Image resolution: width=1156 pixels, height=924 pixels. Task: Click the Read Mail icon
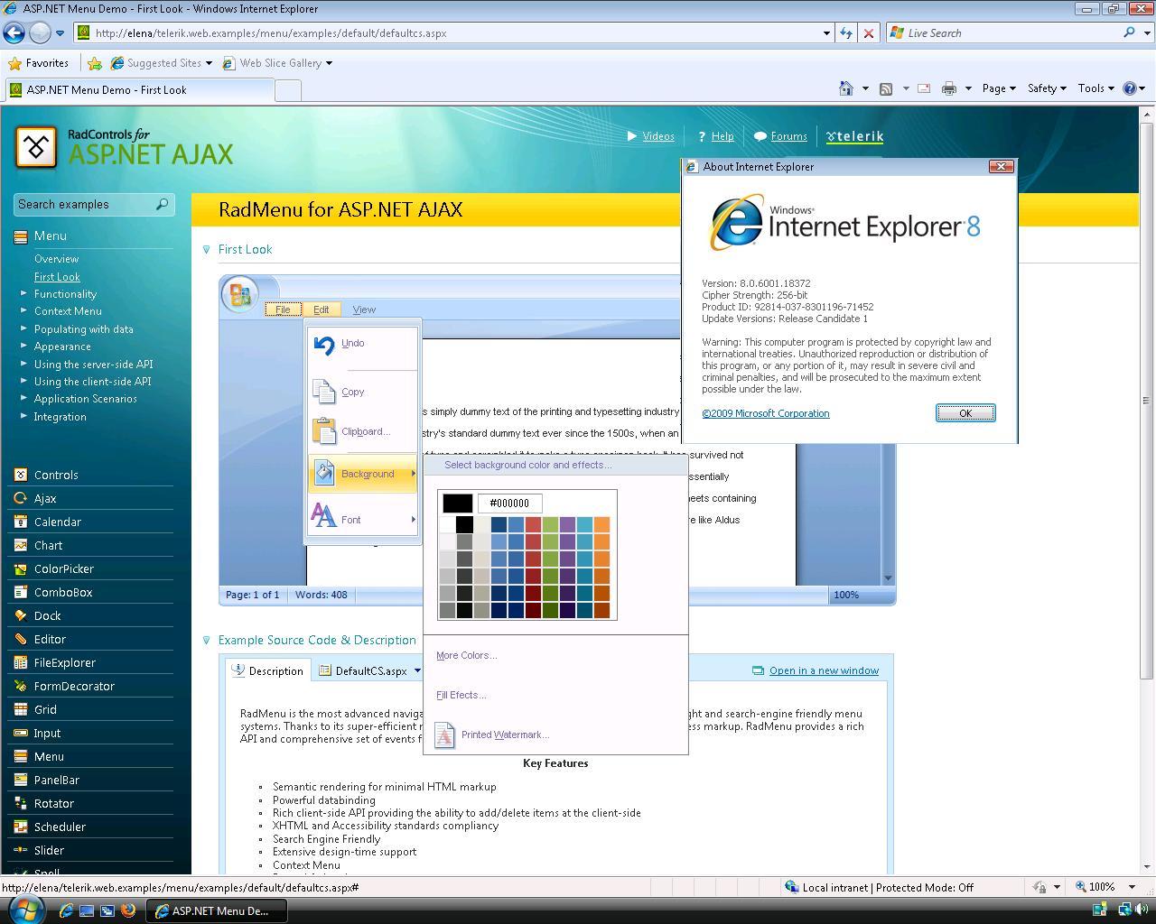924,88
